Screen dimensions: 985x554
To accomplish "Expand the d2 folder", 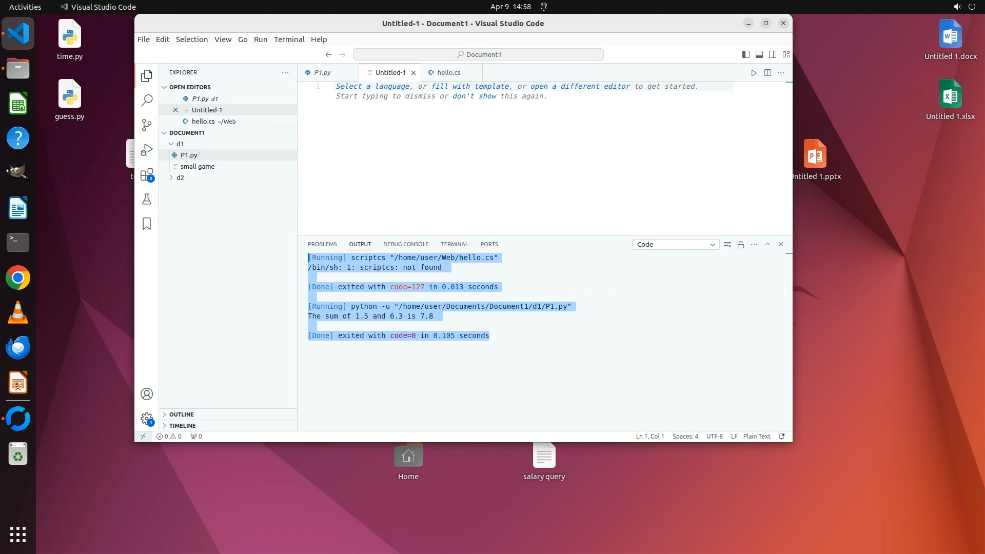I will 180,177.
